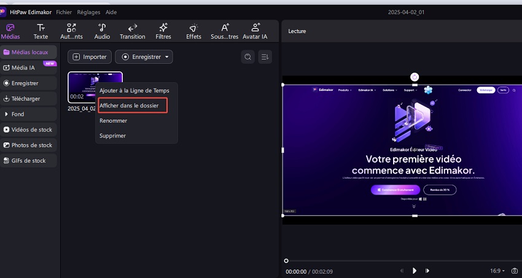Step to previous frame
522x278 pixels.
point(402,271)
